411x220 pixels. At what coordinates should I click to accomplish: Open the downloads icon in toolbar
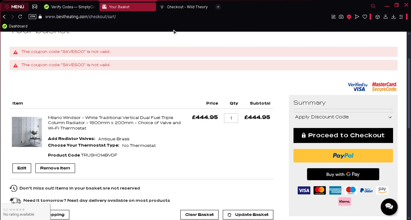(393, 17)
